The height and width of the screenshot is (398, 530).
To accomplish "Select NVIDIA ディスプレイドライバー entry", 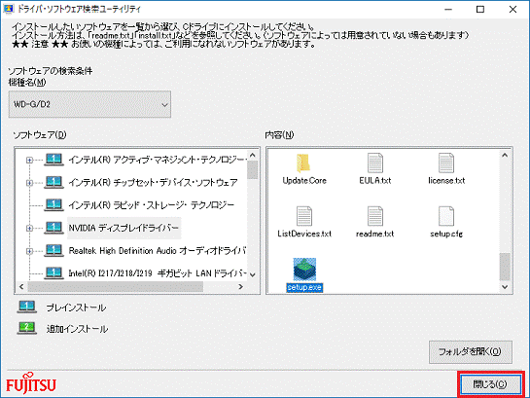I will [x=124, y=228].
